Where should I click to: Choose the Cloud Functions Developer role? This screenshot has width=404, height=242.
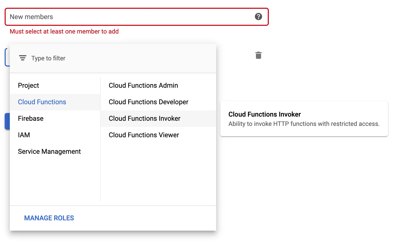(x=148, y=102)
